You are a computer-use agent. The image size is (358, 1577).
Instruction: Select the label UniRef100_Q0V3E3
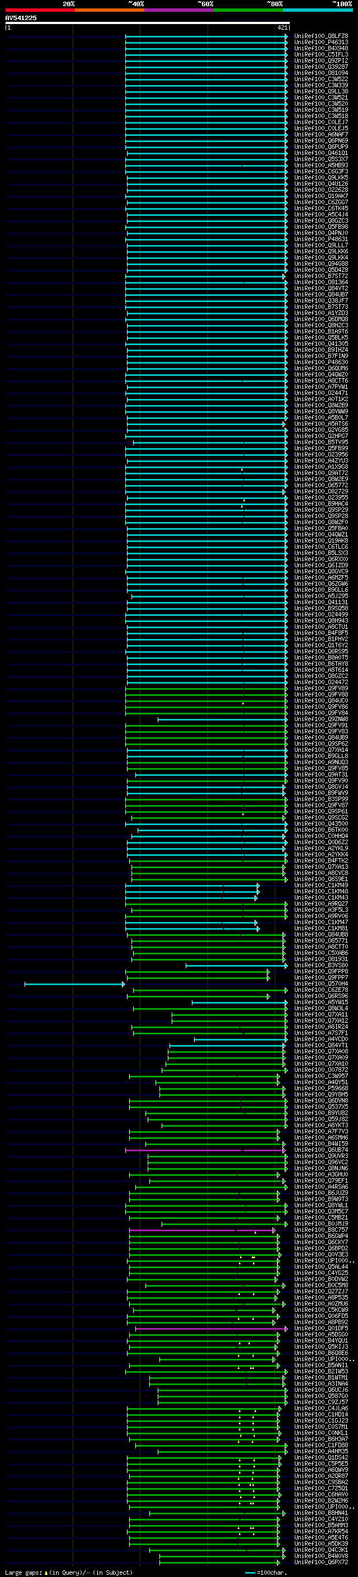[321, 1254]
